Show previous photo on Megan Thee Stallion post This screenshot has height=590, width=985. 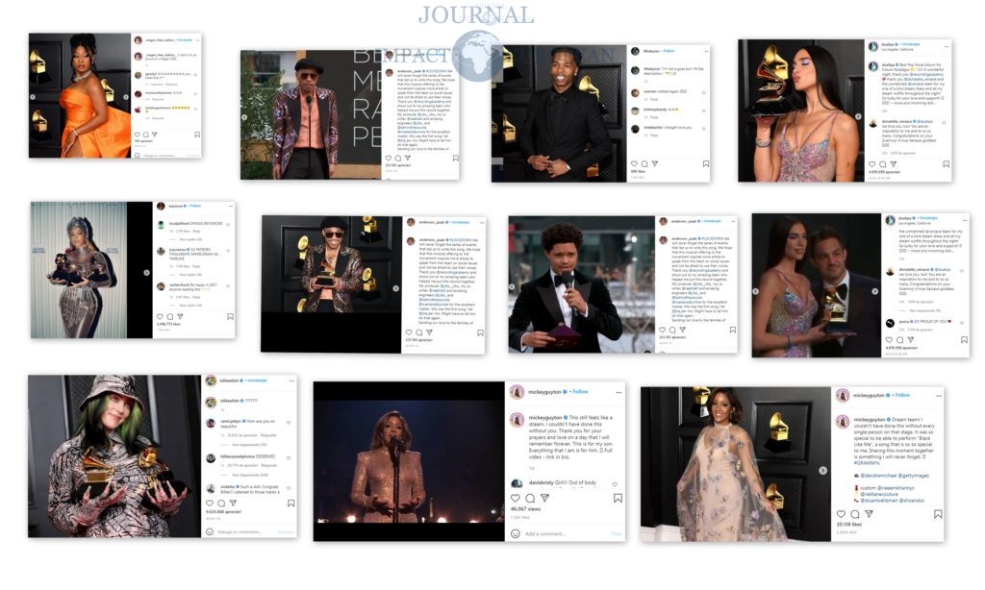pyautogui.click(x=34, y=96)
